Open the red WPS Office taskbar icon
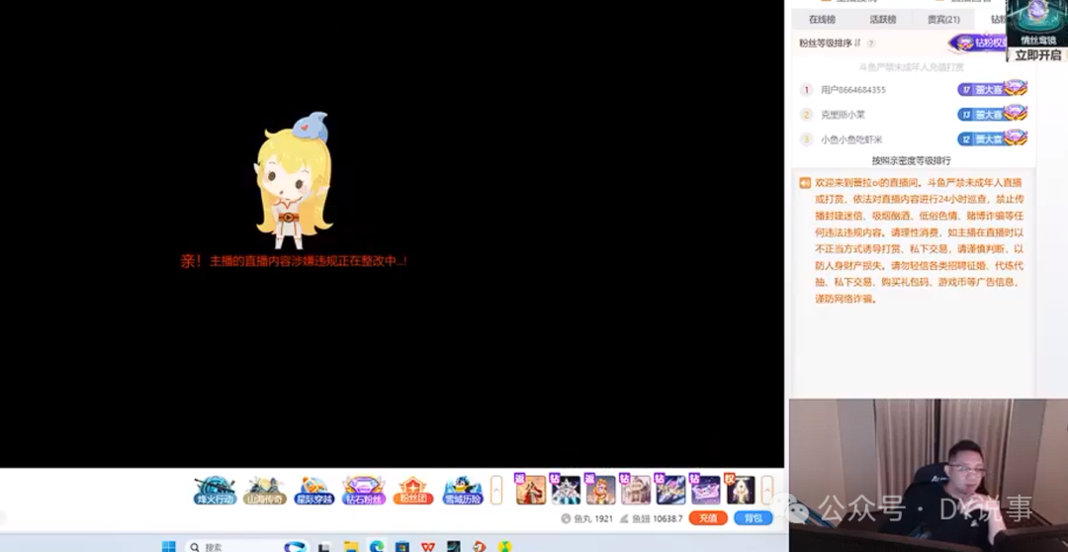This screenshot has width=1068, height=552. point(428,546)
